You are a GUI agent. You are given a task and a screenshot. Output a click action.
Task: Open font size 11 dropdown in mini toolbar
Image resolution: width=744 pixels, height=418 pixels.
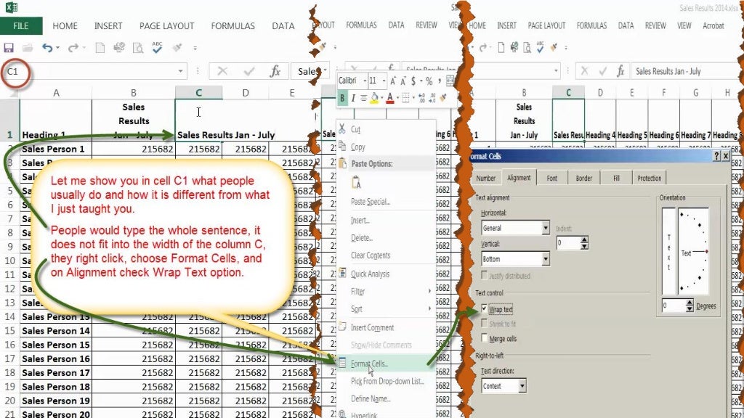click(384, 81)
